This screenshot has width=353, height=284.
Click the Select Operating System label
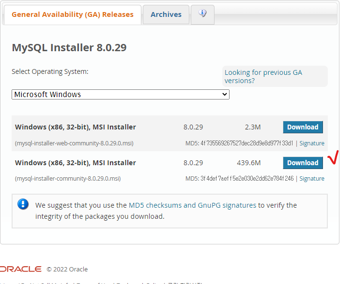pyautogui.click(x=50, y=71)
